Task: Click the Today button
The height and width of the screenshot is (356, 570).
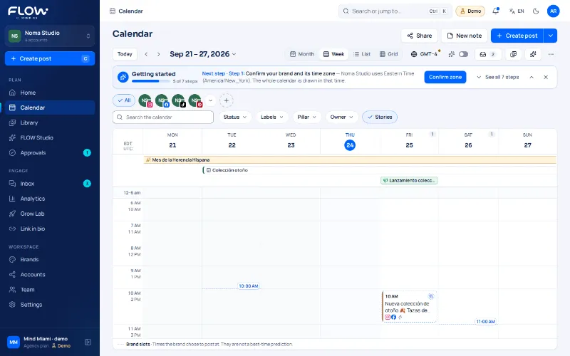Action: (x=125, y=54)
